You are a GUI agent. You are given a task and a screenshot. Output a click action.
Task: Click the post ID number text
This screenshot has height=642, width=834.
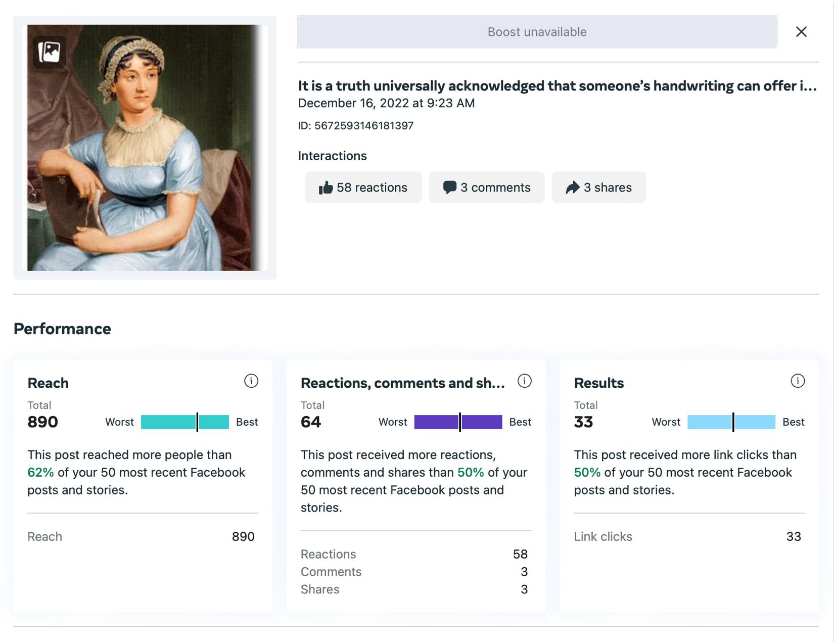click(363, 126)
